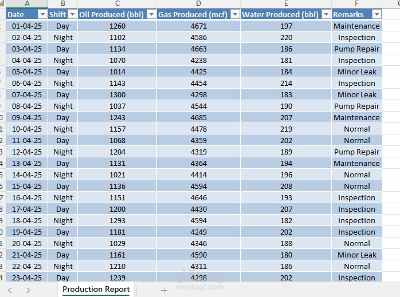
Task: Select the cell with date 01-04-25
Action: [27, 26]
